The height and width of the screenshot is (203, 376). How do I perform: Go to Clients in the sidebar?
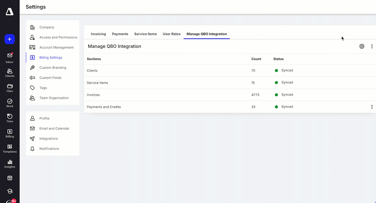point(10,73)
